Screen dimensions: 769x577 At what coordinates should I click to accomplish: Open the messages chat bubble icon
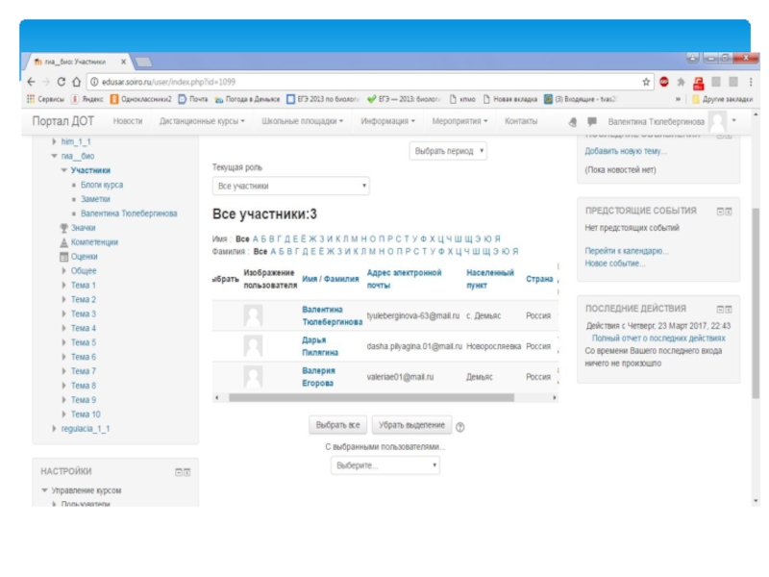point(591,122)
